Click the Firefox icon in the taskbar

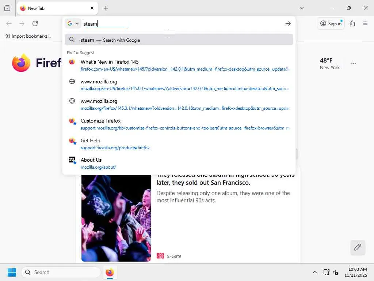click(x=110, y=272)
